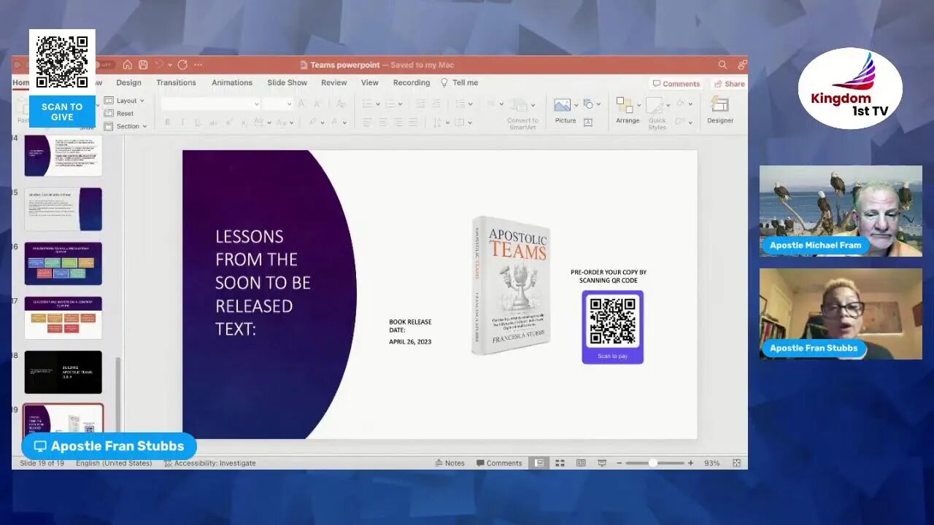This screenshot has width=934, height=525.
Task: Switch to Normal view in status bar
Action: (x=539, y=463)
